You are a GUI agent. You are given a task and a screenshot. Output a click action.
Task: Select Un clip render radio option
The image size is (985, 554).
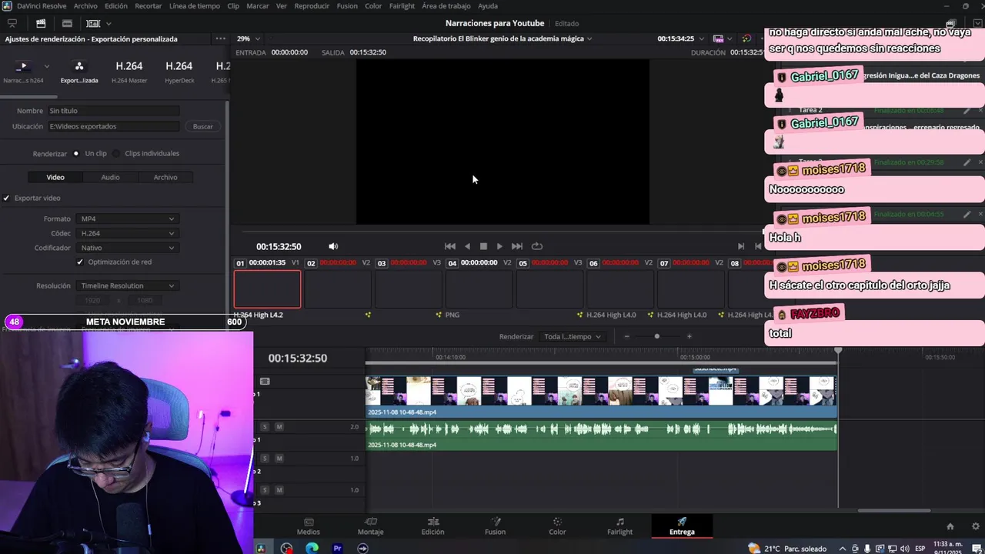click(x=76, y=153)
